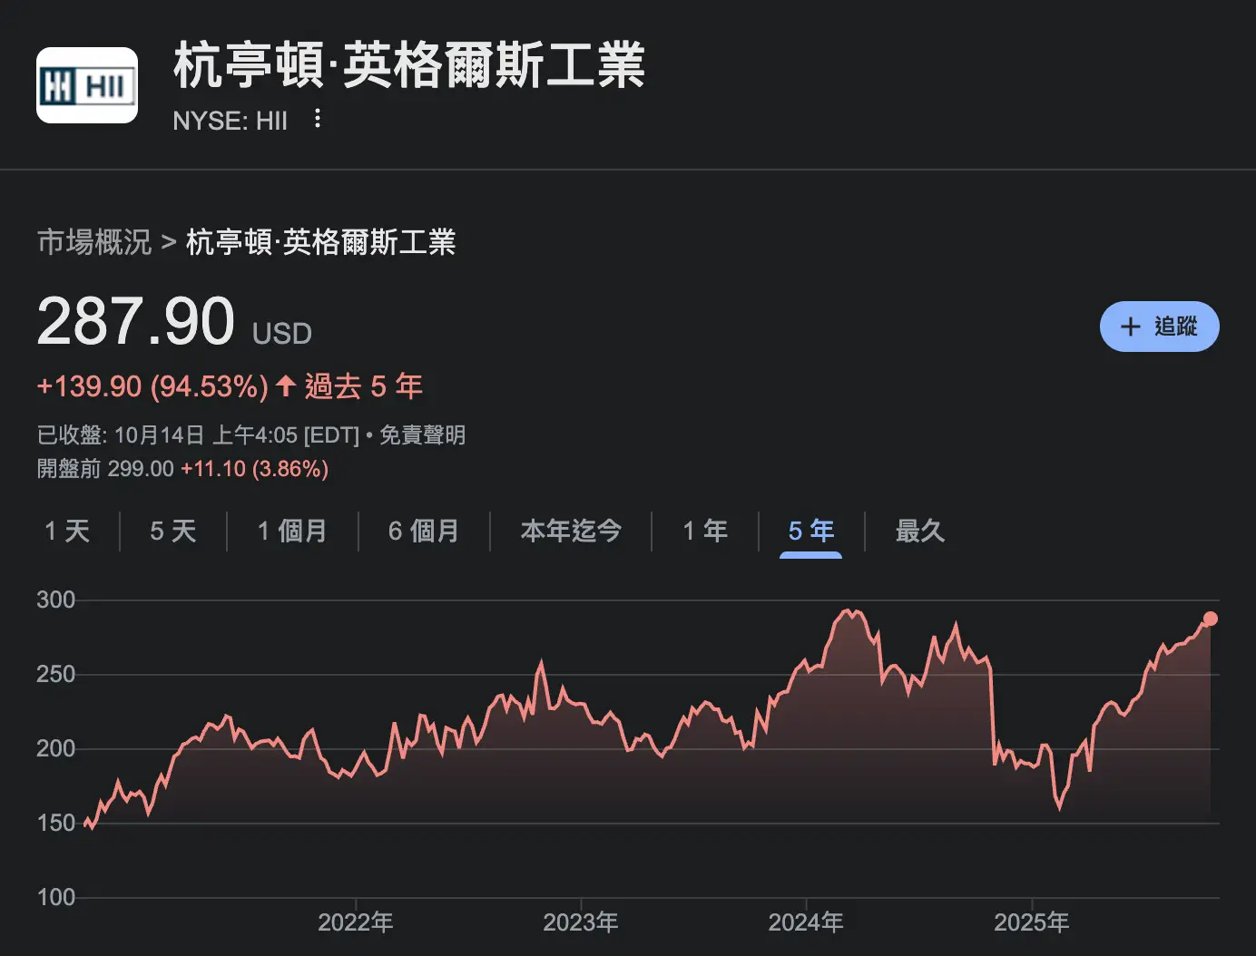Open the three-dot more options menu

click(317, 119)
